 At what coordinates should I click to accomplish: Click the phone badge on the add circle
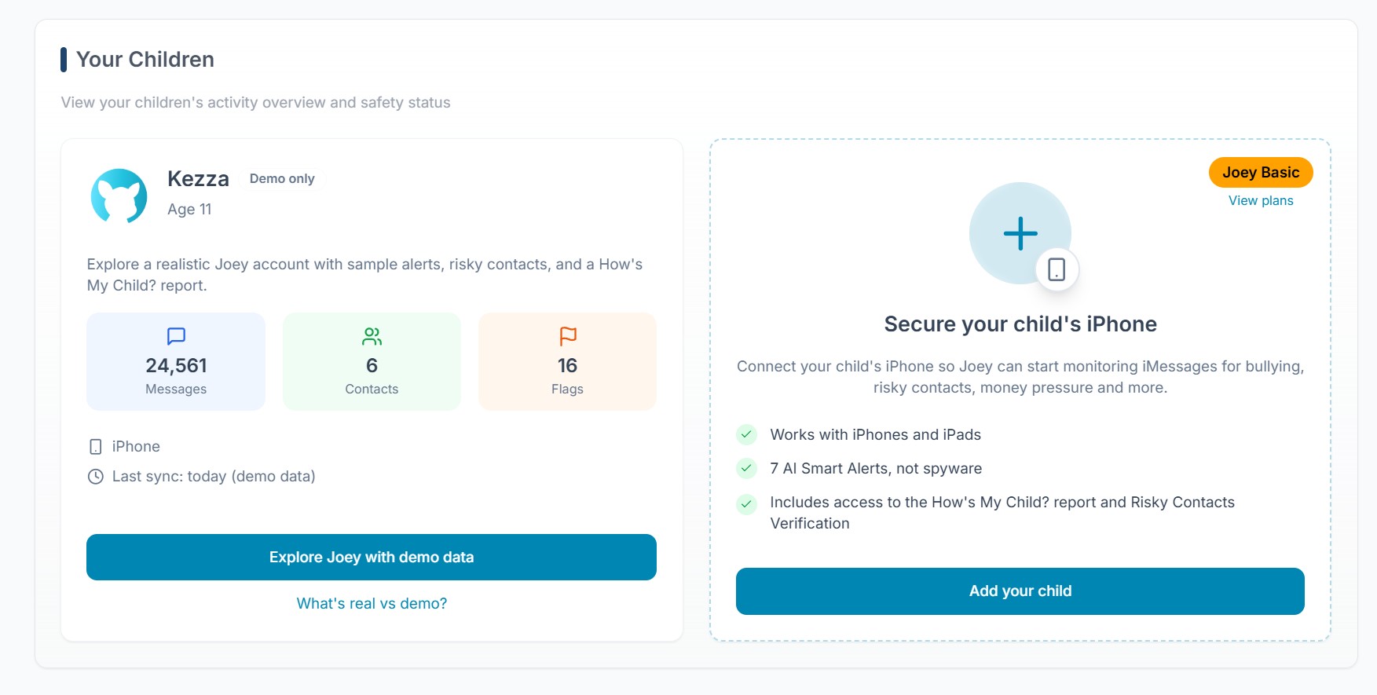[1057, 269]
